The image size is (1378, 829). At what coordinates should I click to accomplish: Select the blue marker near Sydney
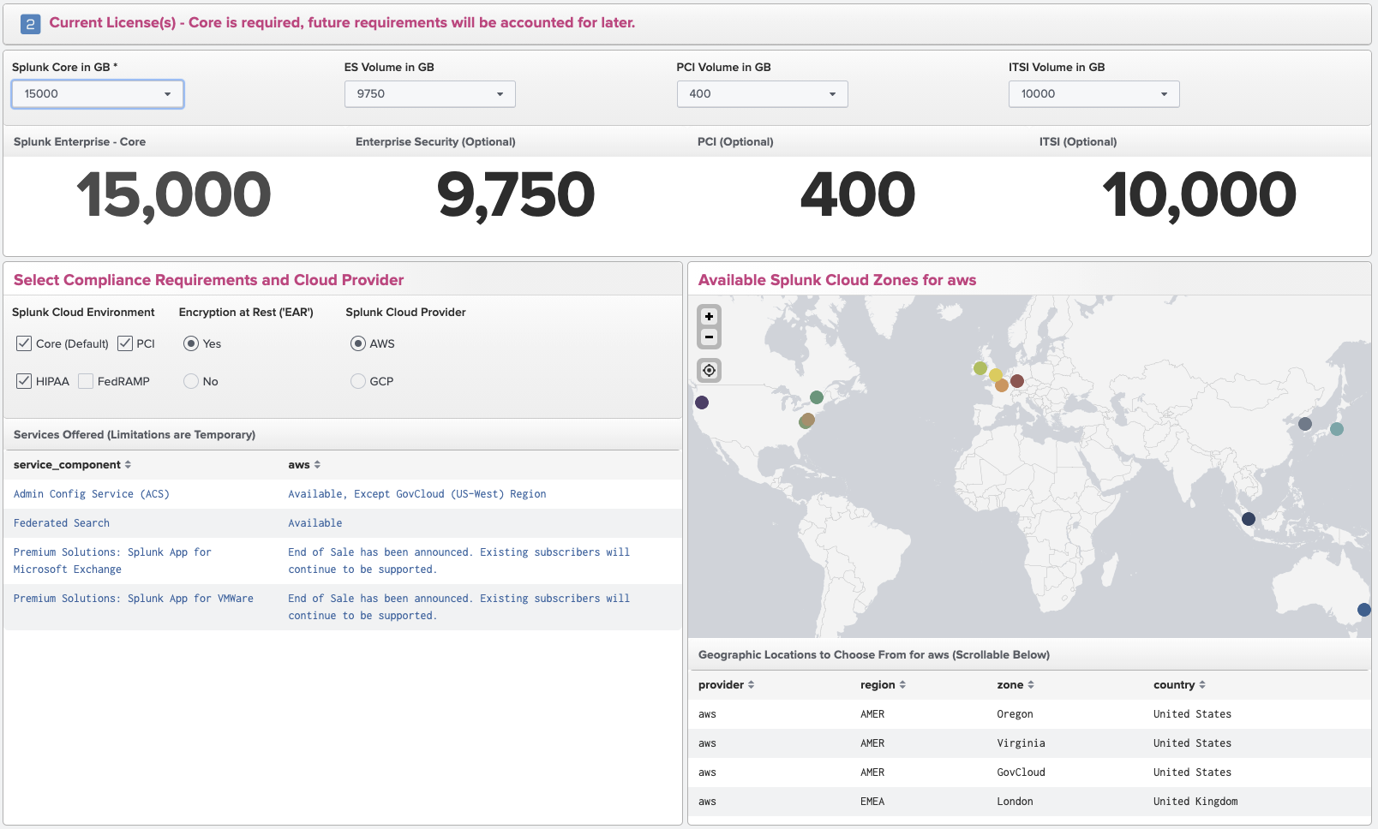(x=1364, y=610)
